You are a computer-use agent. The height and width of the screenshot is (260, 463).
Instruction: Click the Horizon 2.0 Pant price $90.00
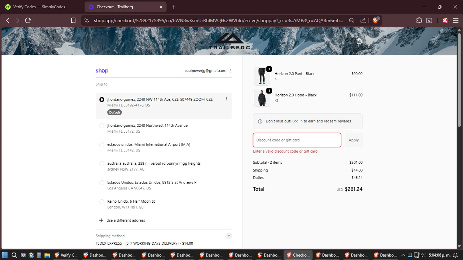(x=357, y=74)
